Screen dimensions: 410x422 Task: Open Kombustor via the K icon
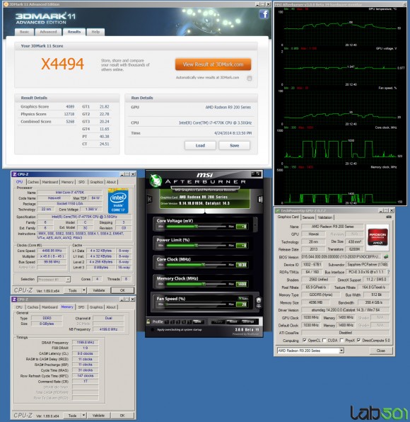coord(150,199)
